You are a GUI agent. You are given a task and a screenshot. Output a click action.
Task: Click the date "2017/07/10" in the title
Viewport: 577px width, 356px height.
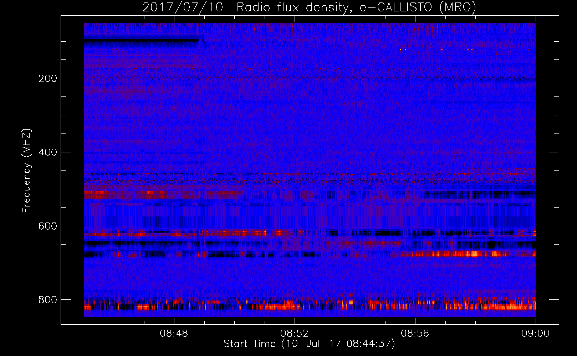click(183, 7)
